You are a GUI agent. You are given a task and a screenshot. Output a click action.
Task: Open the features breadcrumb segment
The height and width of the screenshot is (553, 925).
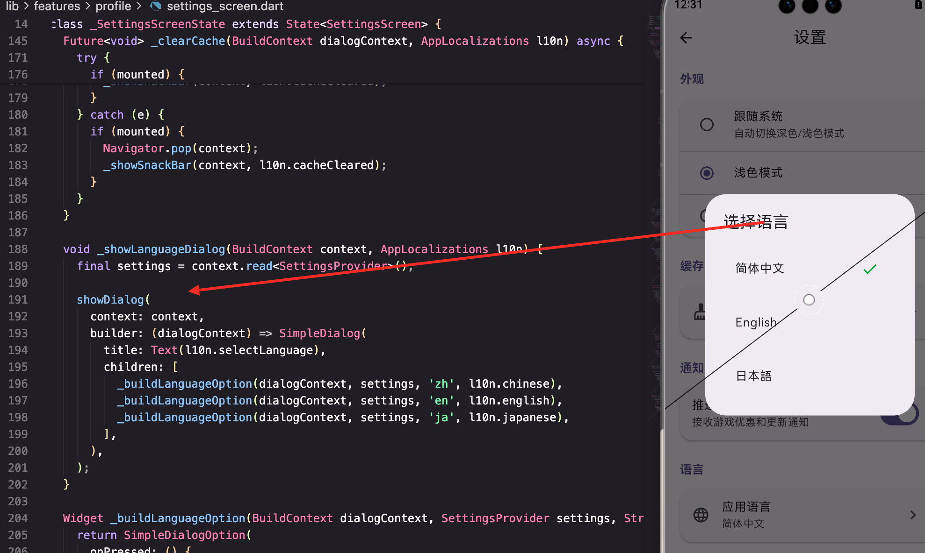click(x=57, y=6)
